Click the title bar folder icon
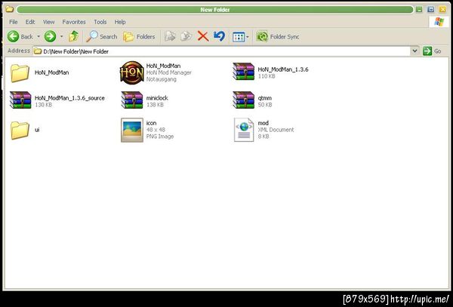453x307 pixels. (9, 9)
